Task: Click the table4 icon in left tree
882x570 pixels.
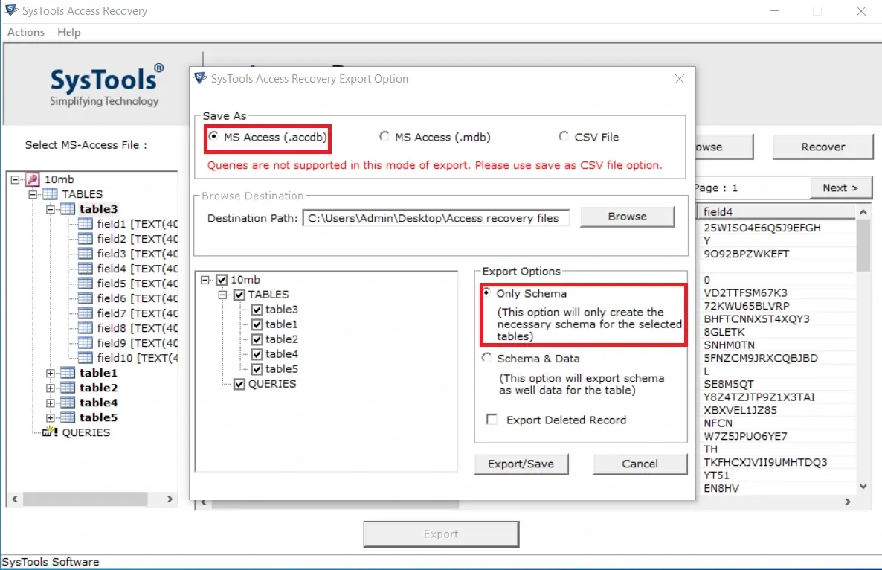Action: 68,403
